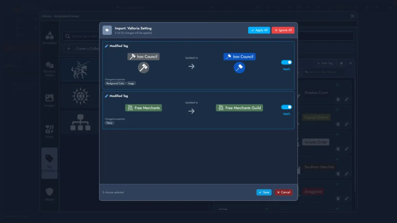Open the Templates section in sidebar
This screenshot has height=223, width=397.
click(x=50, y=38)
